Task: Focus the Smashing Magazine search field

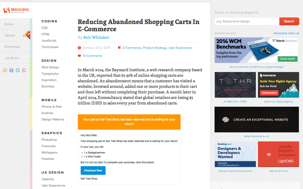Action: coord(247,21)
